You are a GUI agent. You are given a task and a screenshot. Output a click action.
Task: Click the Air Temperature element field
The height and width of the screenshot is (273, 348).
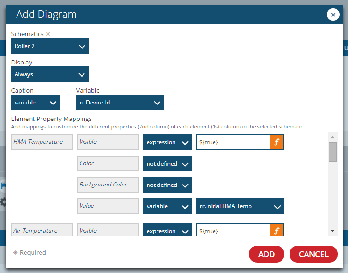[42, 230]
